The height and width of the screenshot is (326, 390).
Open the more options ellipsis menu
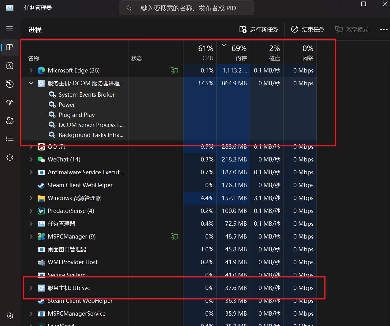pos(384,30)
